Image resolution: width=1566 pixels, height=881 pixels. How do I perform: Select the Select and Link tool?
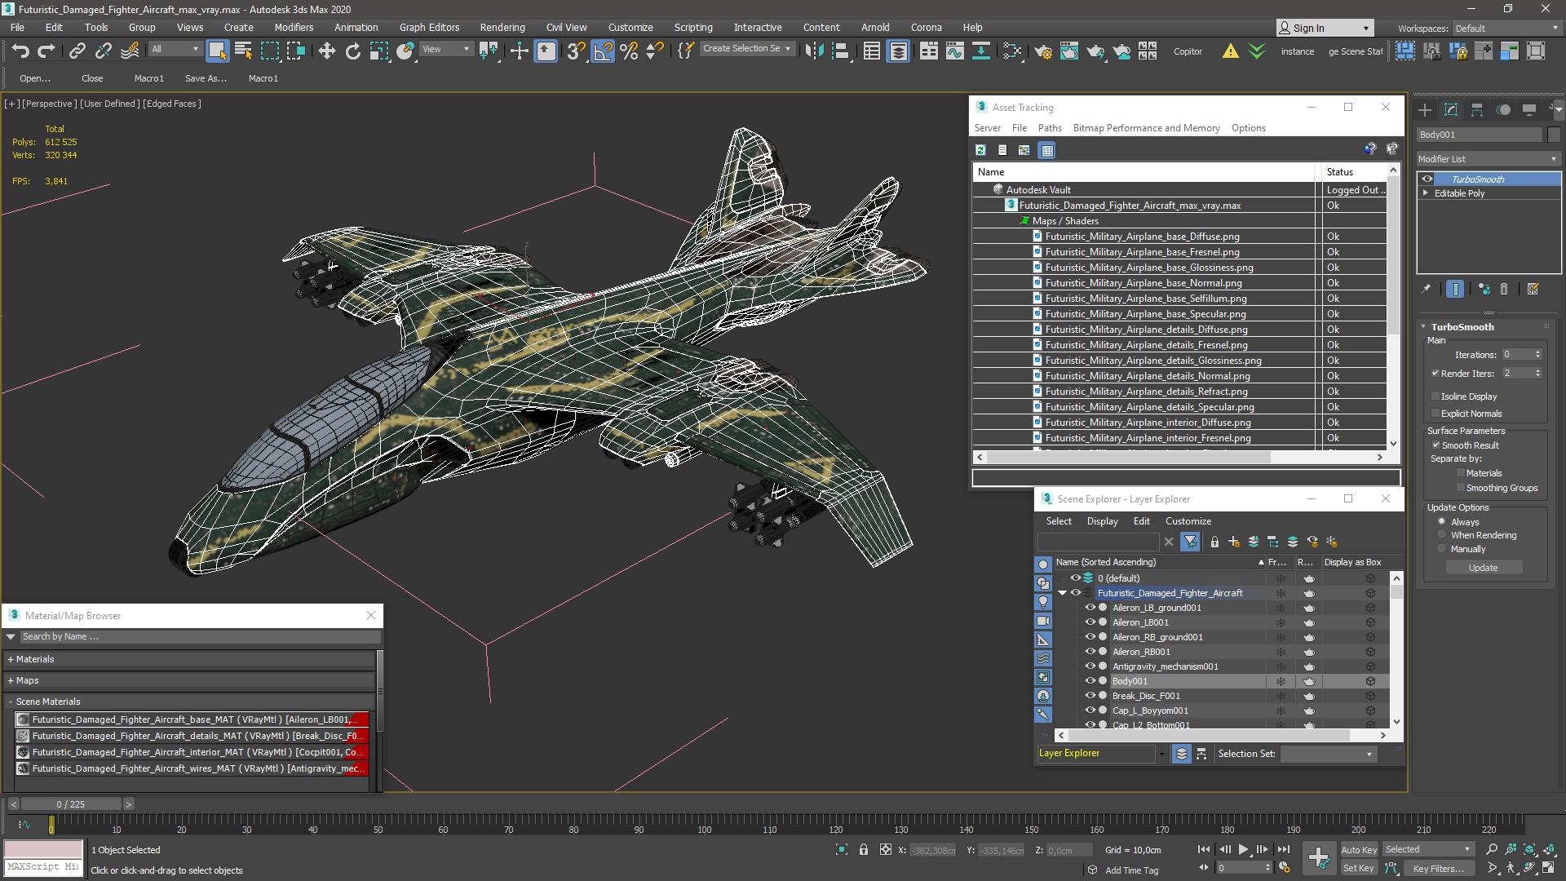tap(77, 51)
